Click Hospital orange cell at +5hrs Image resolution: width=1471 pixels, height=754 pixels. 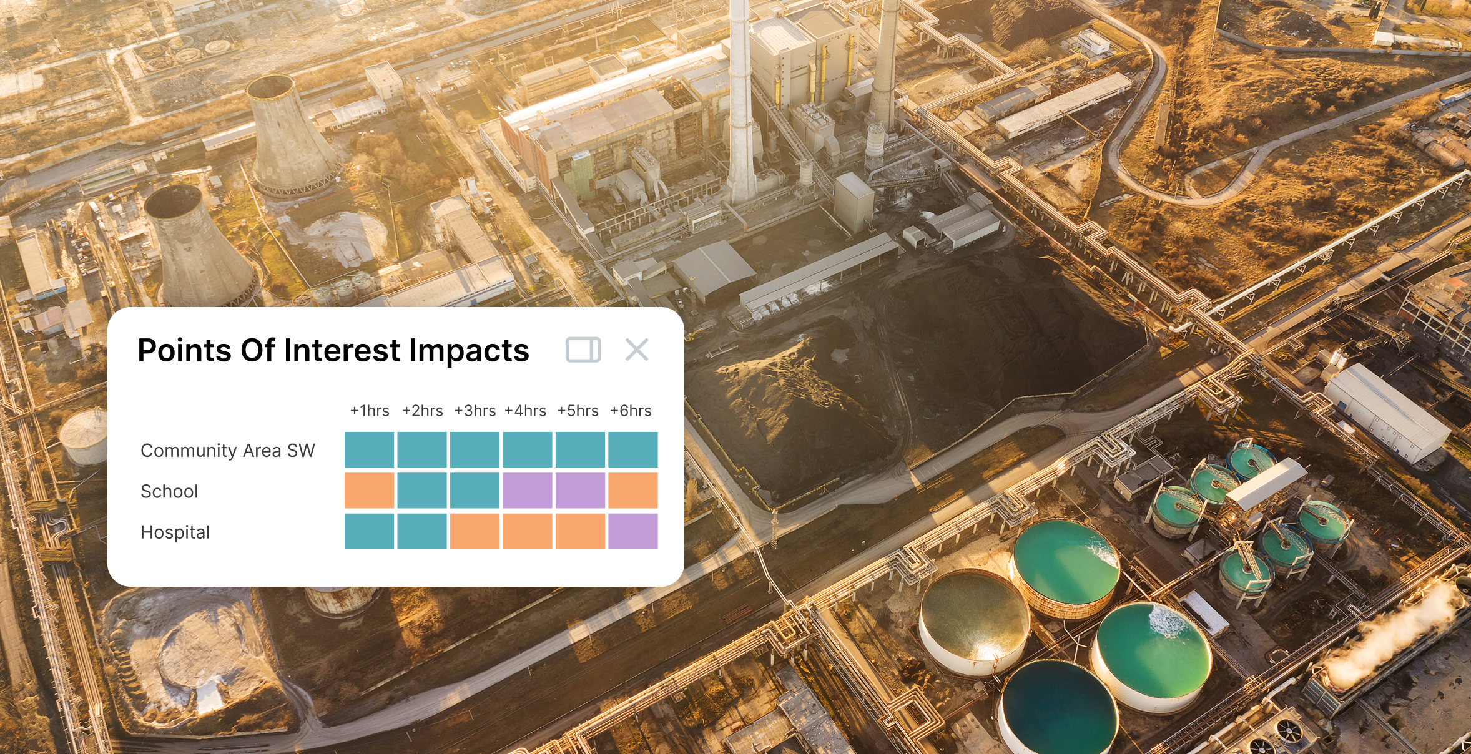(580, 531)
